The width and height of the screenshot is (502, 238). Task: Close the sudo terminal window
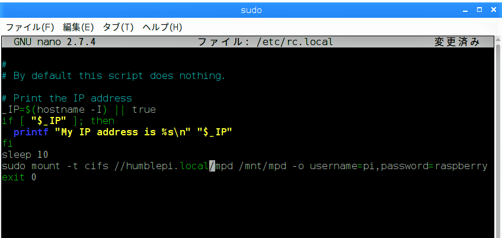coord(493,10)
